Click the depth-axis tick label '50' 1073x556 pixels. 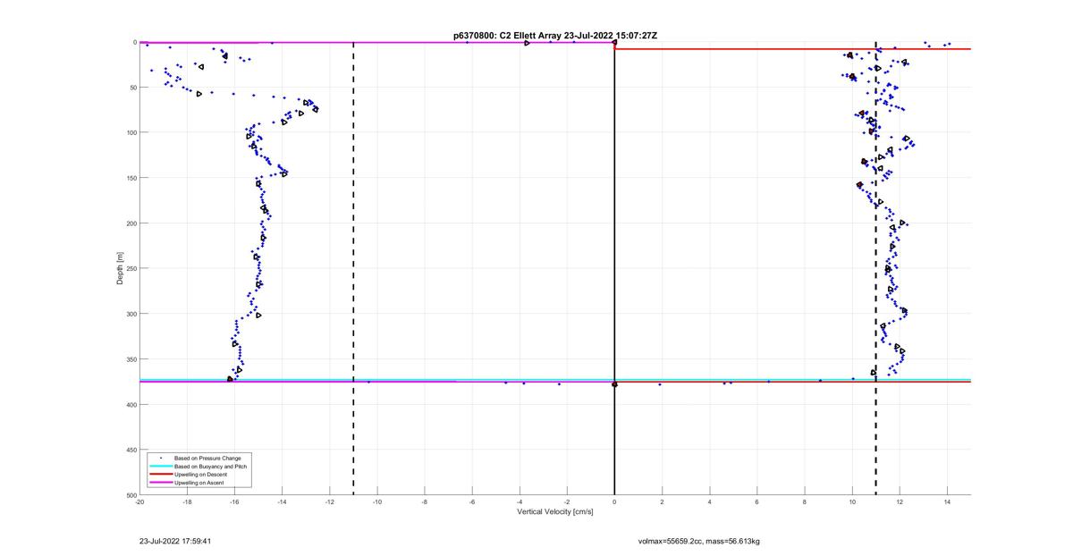tap(132, 87)
